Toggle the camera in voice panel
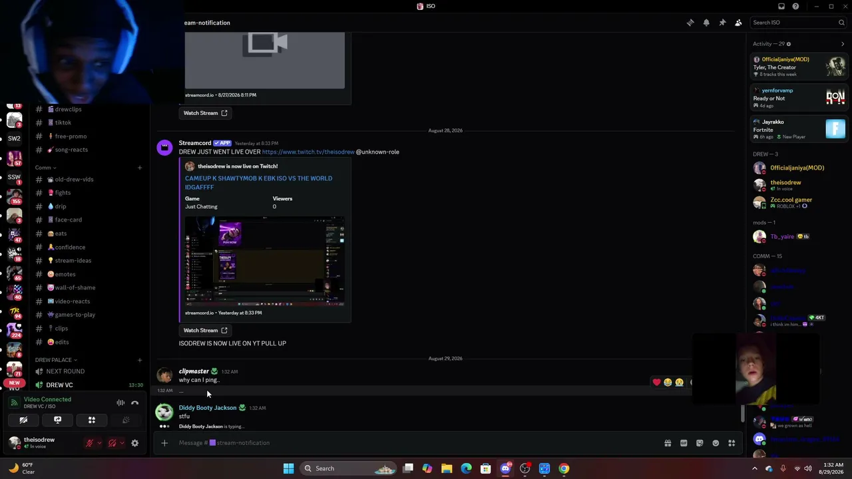Screen dimensions: 852x479 tap(23, 420)
